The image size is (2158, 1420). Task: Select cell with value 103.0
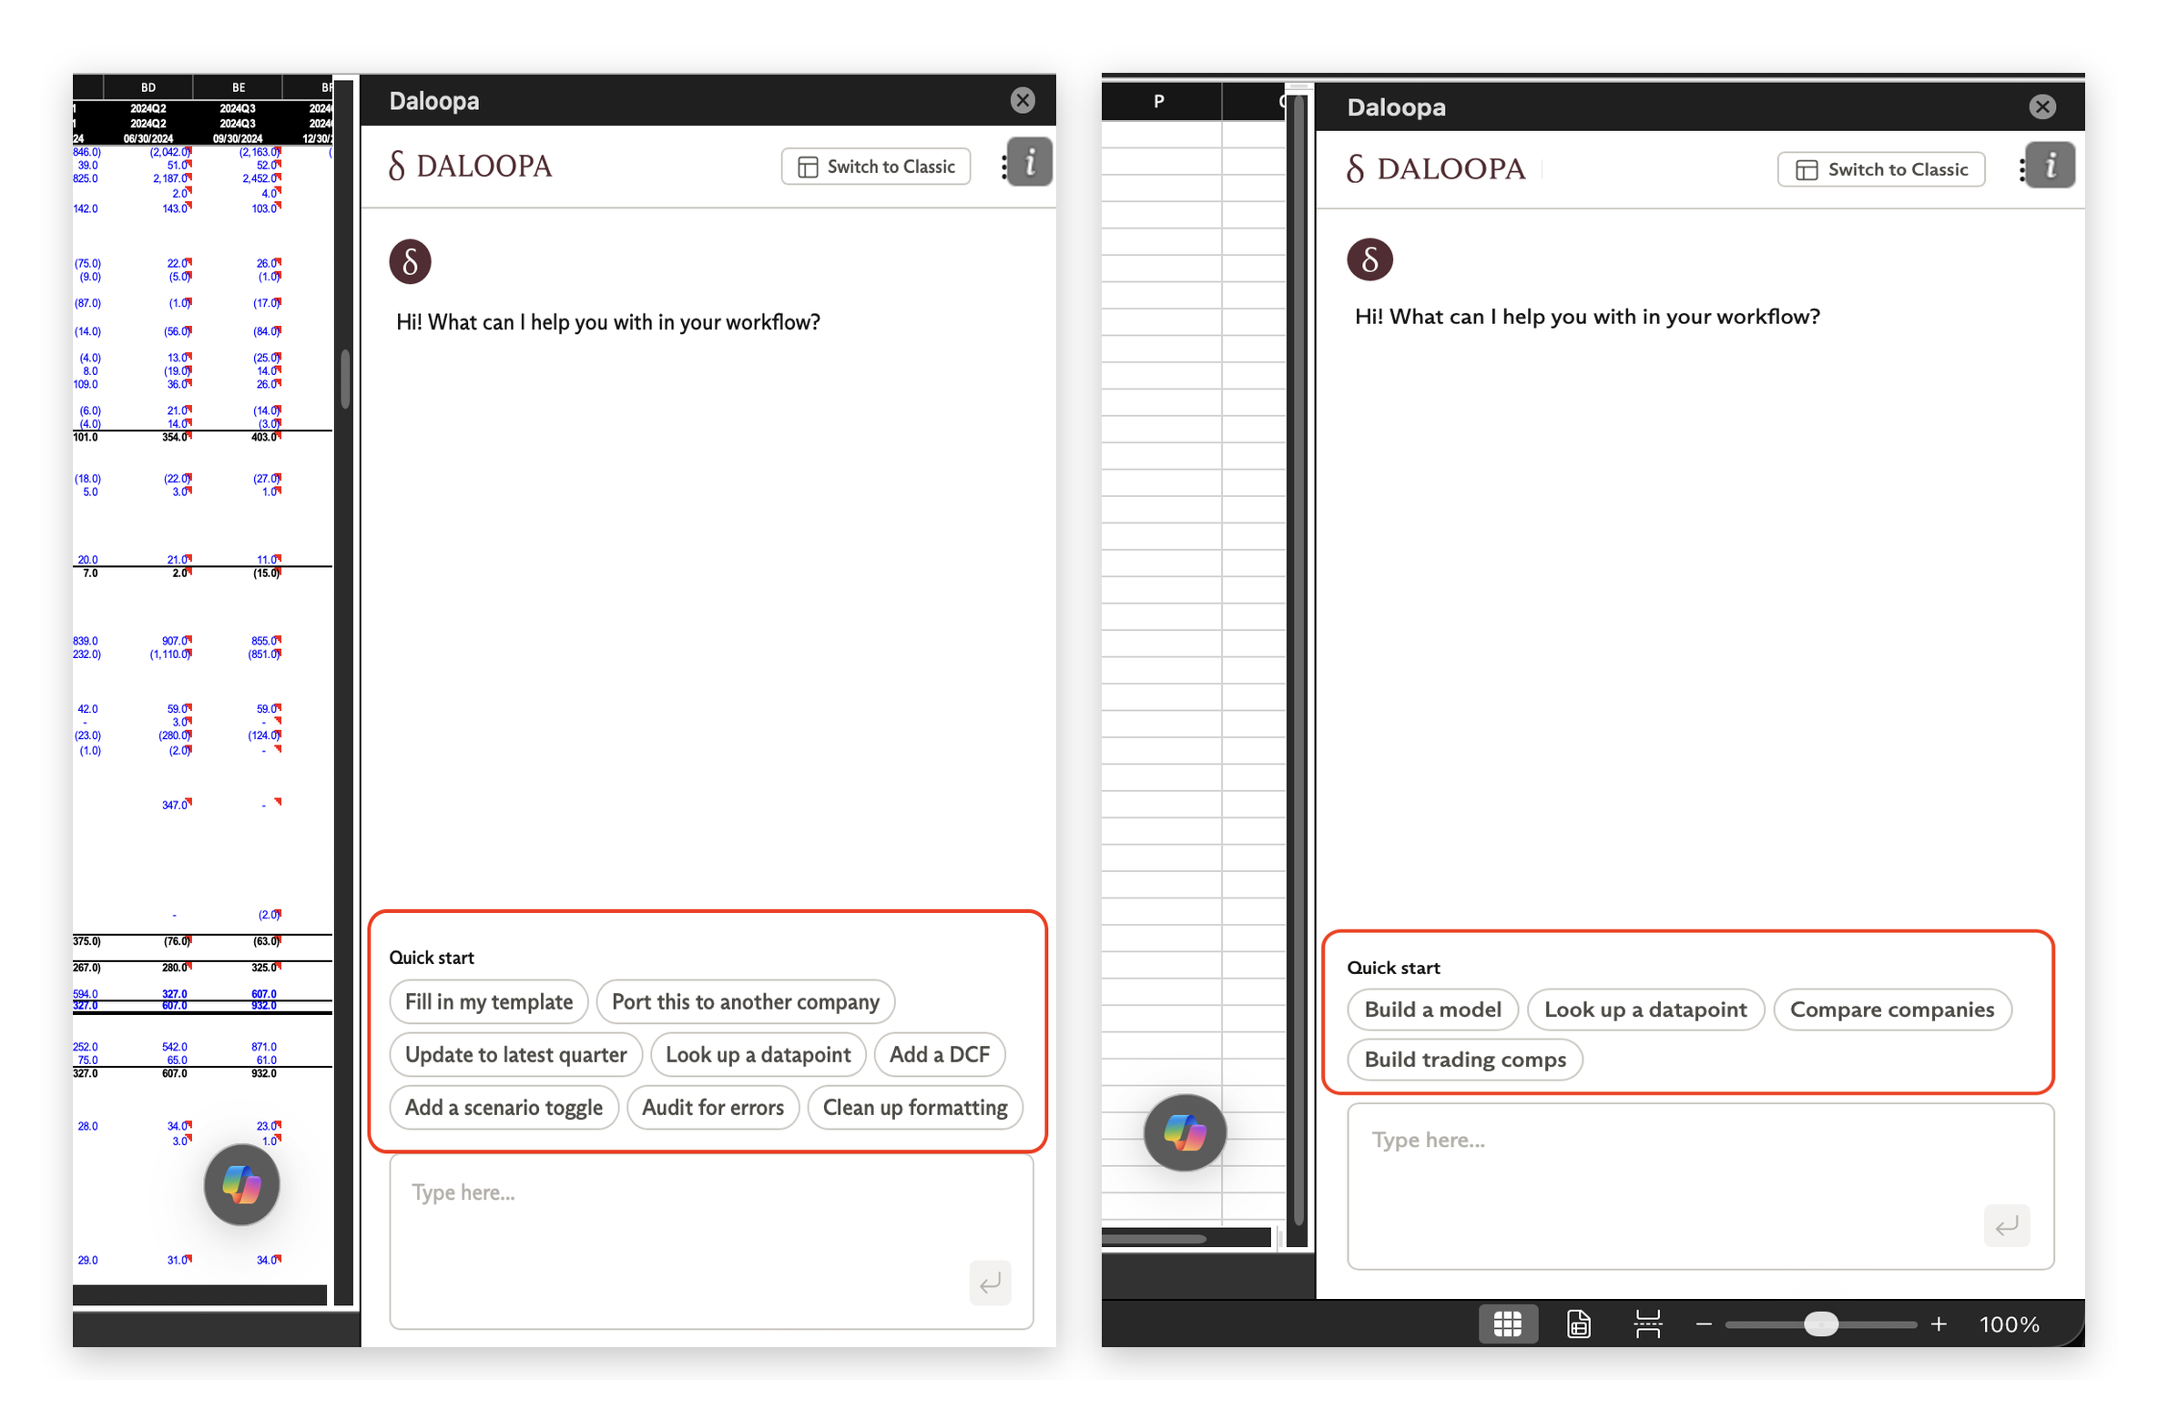click(265, 208)
